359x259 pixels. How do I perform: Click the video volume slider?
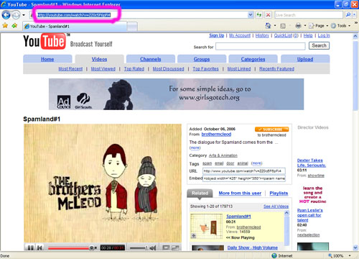139,247
